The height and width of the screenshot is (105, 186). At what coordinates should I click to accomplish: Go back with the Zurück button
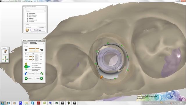(x=28, y=78)
